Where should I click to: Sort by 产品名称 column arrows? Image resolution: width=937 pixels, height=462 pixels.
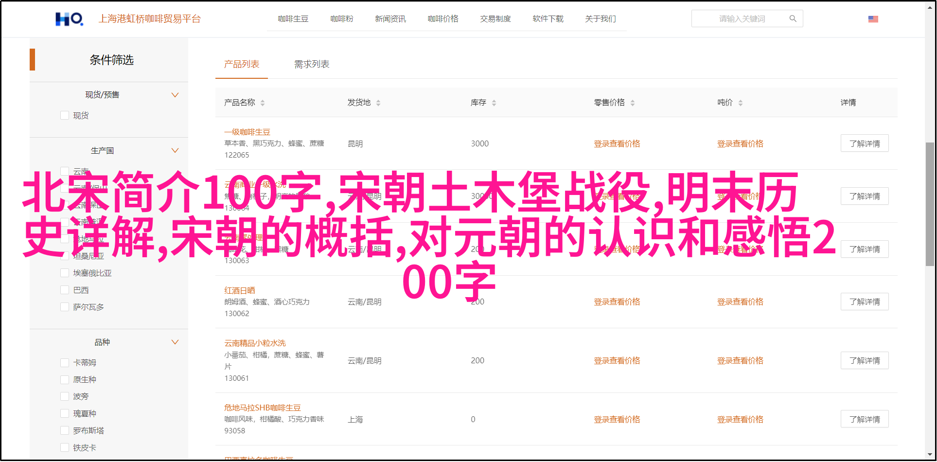pyautogui.click(x=263, y=103)
